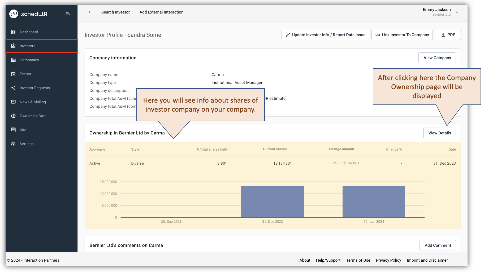Open Settings via the gear icon
Viewport: 484px width, 272px height.
13,144
